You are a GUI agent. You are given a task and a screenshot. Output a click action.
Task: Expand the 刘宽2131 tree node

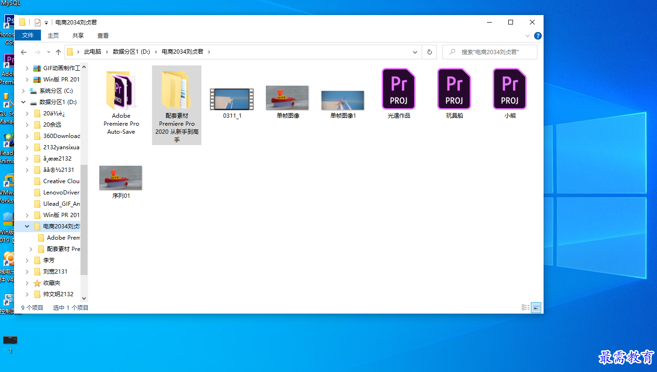(27, 272)
